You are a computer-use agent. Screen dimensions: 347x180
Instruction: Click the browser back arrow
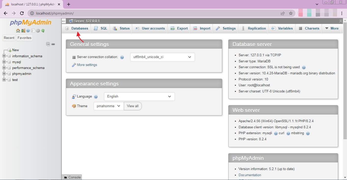[x=6, y=13]
